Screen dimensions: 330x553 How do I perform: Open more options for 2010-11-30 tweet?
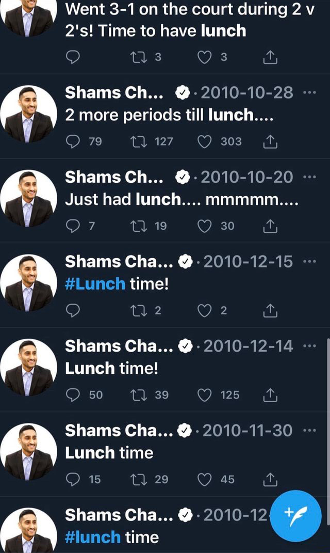(x=308, y=431)
